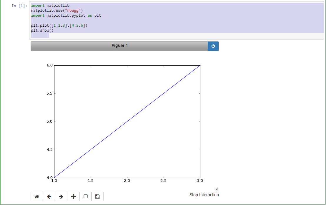Click the Home reset view icon
The height and width of the screenshot is (205, 326).
pos(37,197)
